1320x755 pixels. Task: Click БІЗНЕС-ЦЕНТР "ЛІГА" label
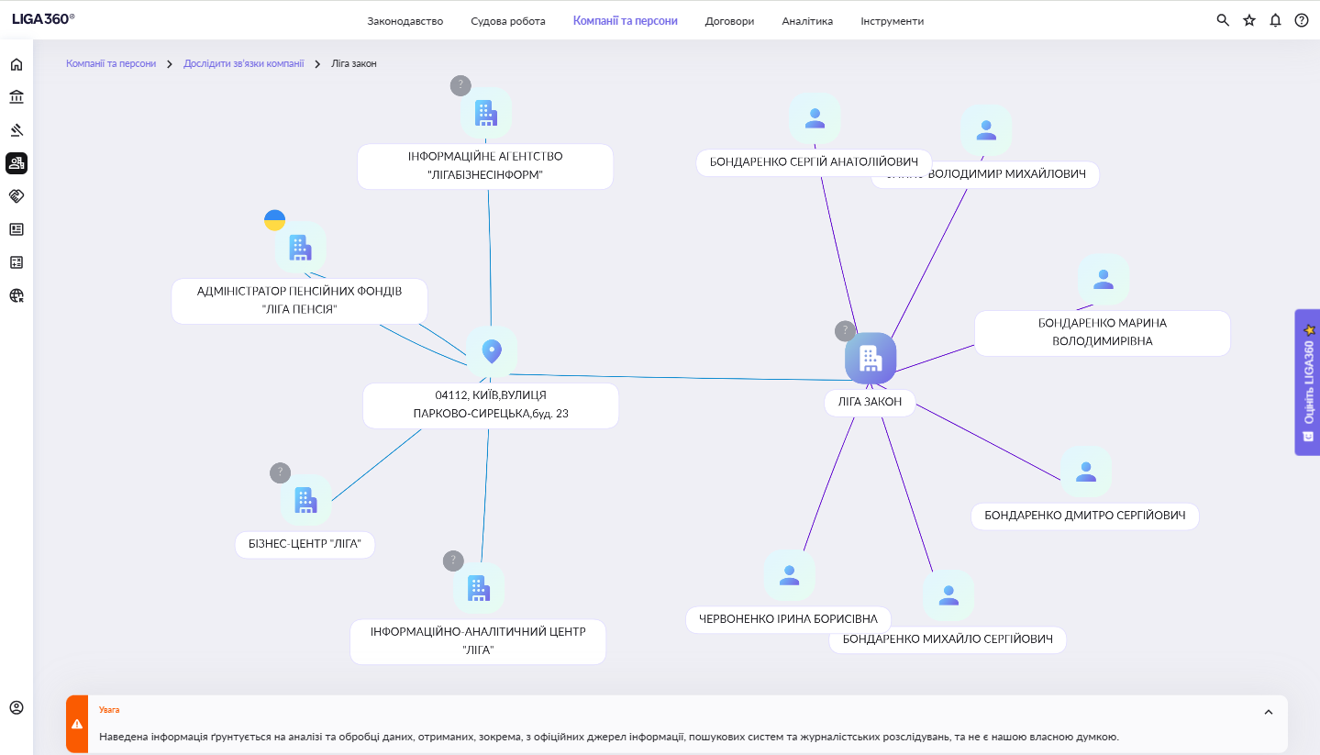click(305, 544)
